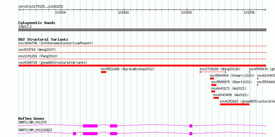This screenshot has width=275, height=137.
Task: Click the esv2718168 thin red span line
Action: [x=213, y=72]
